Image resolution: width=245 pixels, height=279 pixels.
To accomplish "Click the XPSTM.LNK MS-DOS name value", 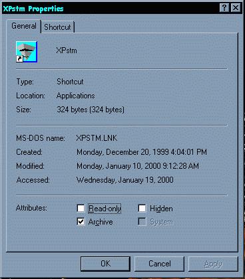I will (x=97, y=138).
